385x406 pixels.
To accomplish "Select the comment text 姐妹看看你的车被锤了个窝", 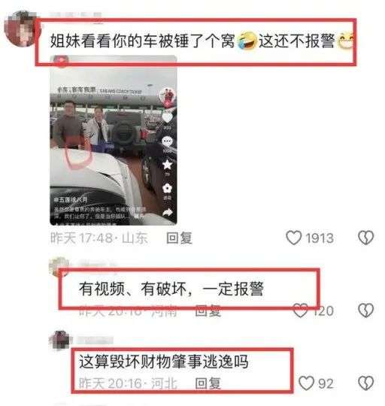I will click(142, 41).
